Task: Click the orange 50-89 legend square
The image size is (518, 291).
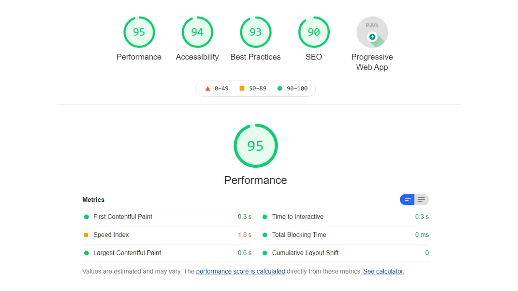Action: coord(242,88)
